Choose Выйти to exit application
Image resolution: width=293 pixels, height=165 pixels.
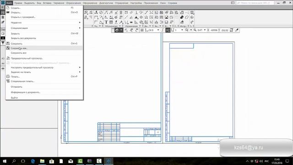coord(44,98)
